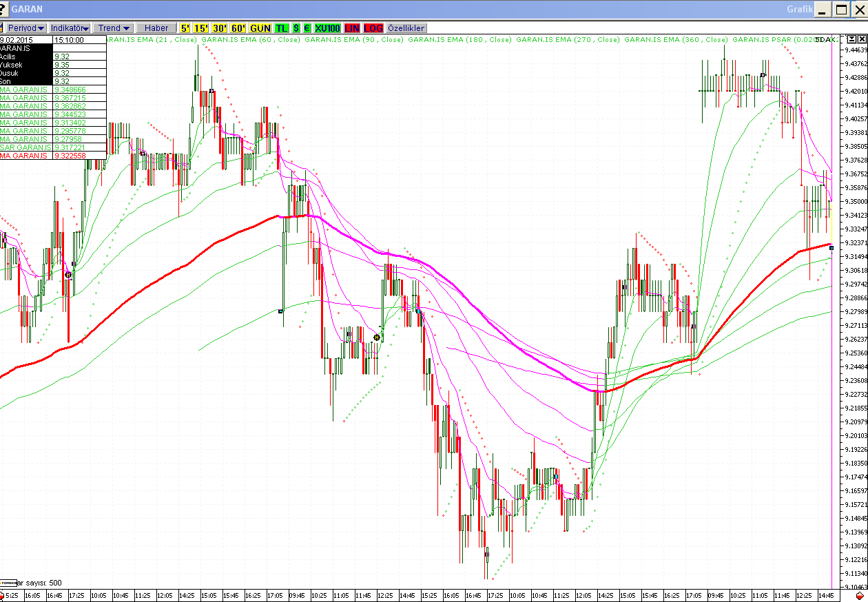The height and width of the screenshot is (602, 868).
Task: Switch to logarithmic LOG scale
Action: (373, 28)
